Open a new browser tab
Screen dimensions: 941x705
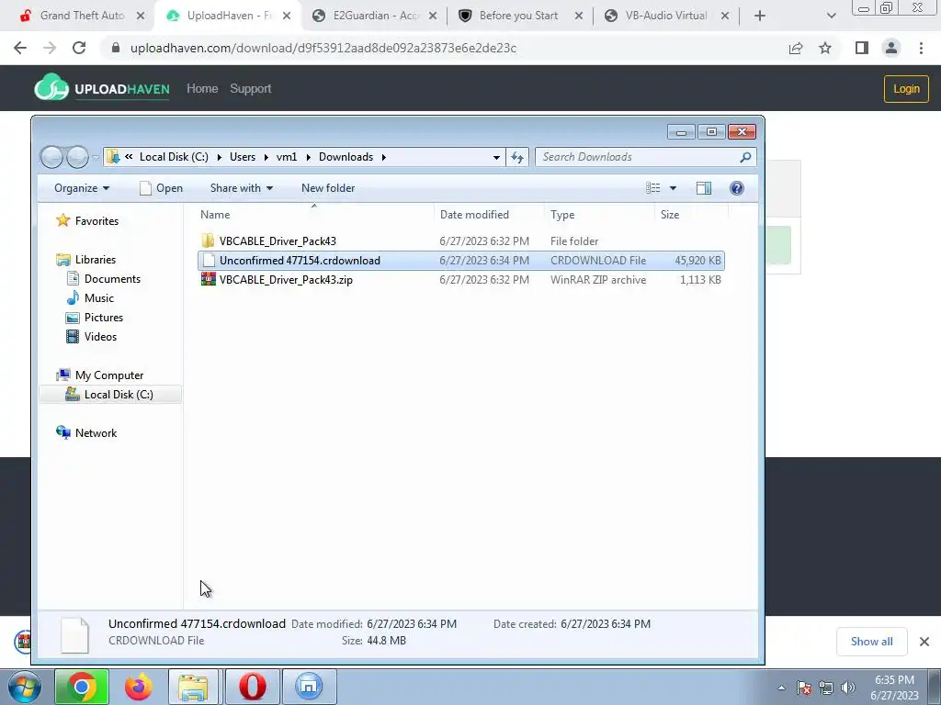[x=760, y=16]
